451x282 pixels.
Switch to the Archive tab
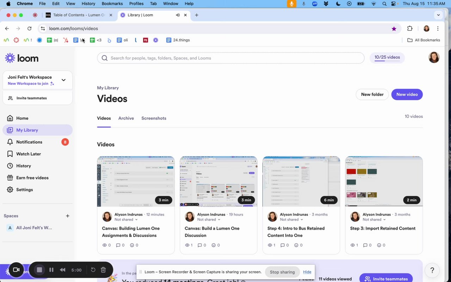tap(126, 118)
